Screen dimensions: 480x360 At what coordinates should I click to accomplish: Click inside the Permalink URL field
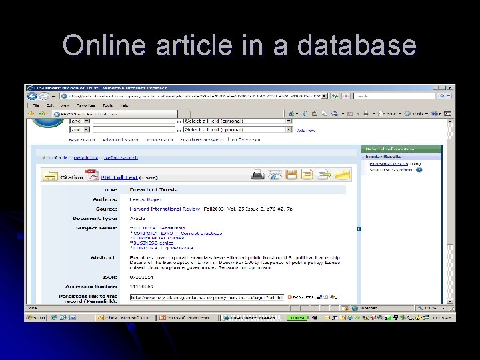tap(207, 297)
